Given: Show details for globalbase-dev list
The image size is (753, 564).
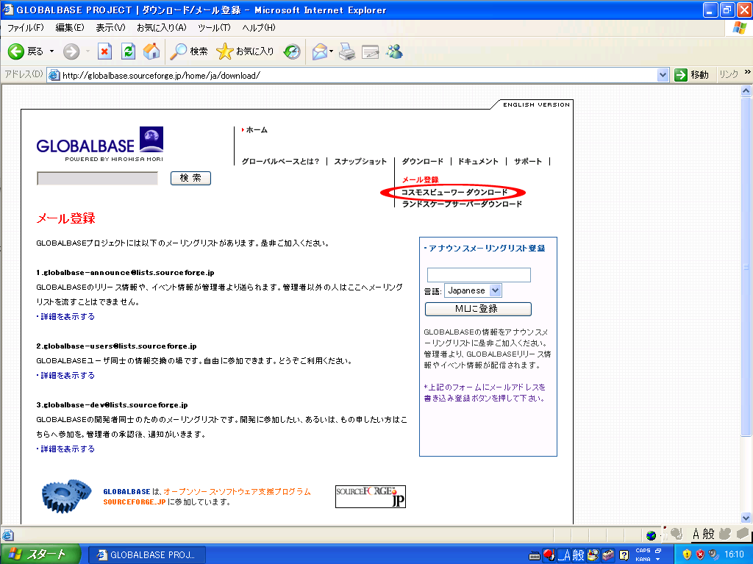Looking at the screenshot, I should click(67, 449).
